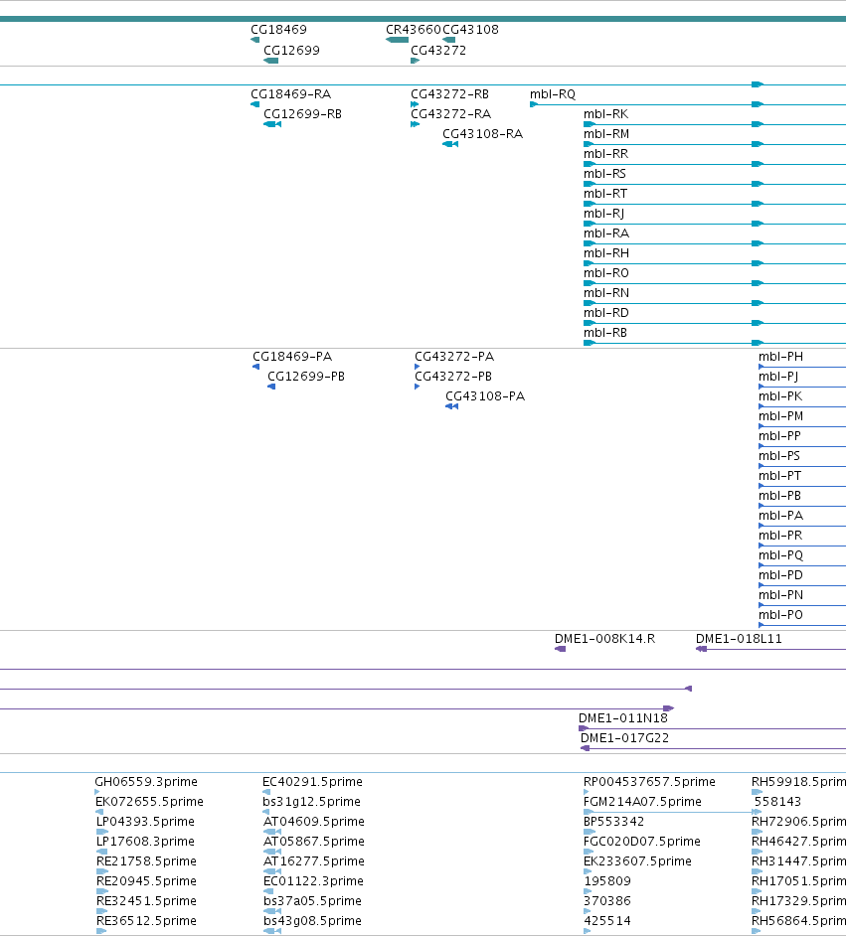Select the mbl-RT transcript label
Image resolution: width=846 pixels, height=936 pixels.
(x=605, y=194)
